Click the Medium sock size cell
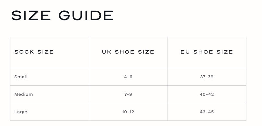 50,94
